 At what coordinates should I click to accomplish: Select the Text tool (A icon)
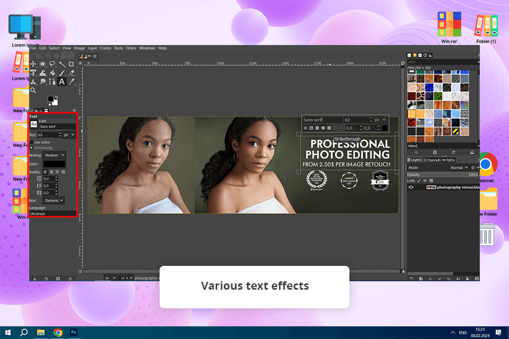tap(62, 82)
